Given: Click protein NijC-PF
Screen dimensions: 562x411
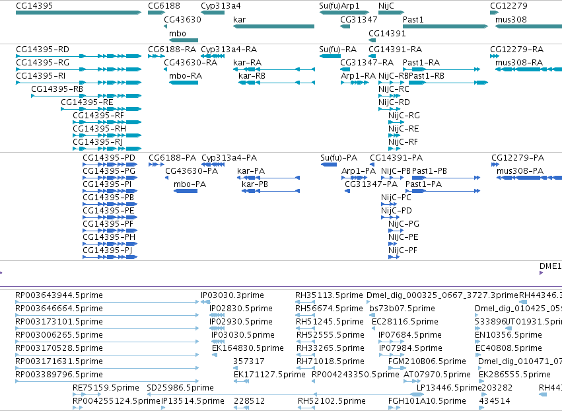Looking at the screenshot, I should [x=403, y=250].
